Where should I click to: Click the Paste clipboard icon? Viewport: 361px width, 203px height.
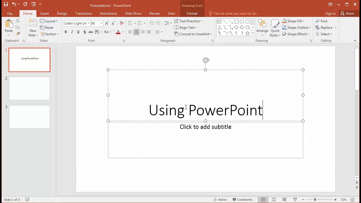[x=9, y=24]
